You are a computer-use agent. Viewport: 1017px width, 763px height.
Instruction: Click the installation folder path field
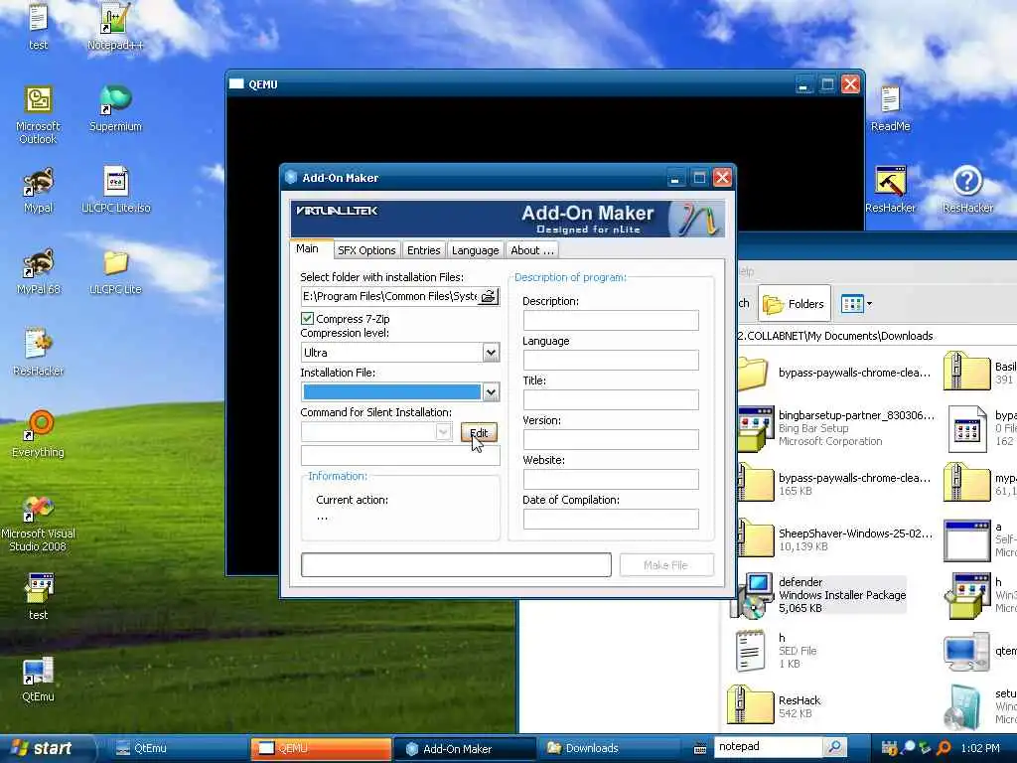click(x=390, y=296)
